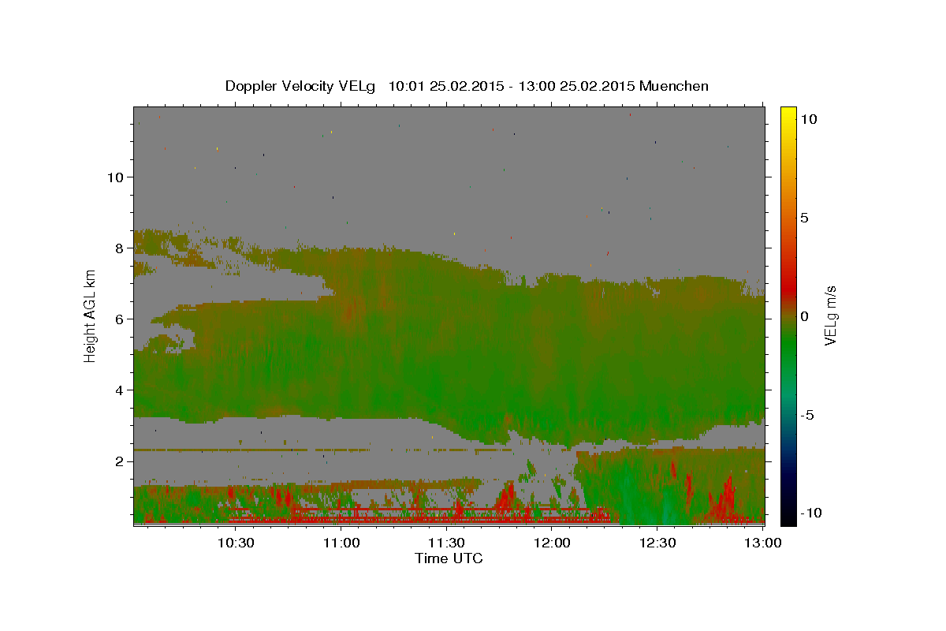
Task: Click the colorbar value 5 label
Action: click(804, 218)
